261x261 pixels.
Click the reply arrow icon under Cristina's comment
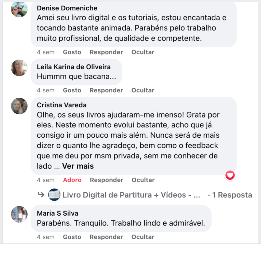tap(41, 195)
